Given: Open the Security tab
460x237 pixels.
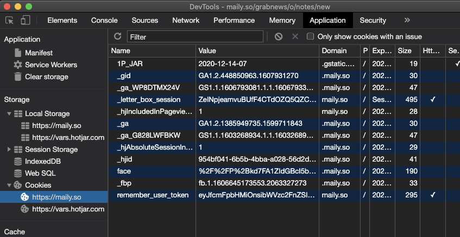Looking at the screenshot, I should (x=373, y=20).
